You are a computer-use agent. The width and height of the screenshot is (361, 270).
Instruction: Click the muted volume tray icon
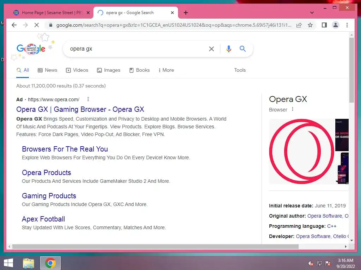[x=311, y=263]
